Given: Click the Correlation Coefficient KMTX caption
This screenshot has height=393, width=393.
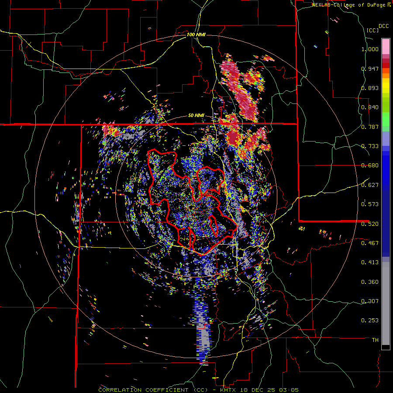Looking at the screenshot, I should 199,390.
